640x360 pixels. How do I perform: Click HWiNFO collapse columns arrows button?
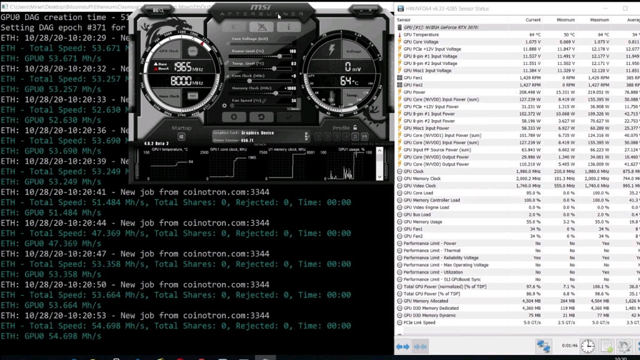click(x=420, y=346)
